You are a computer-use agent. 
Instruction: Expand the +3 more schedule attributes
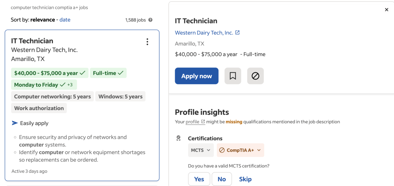pos(70,85)
